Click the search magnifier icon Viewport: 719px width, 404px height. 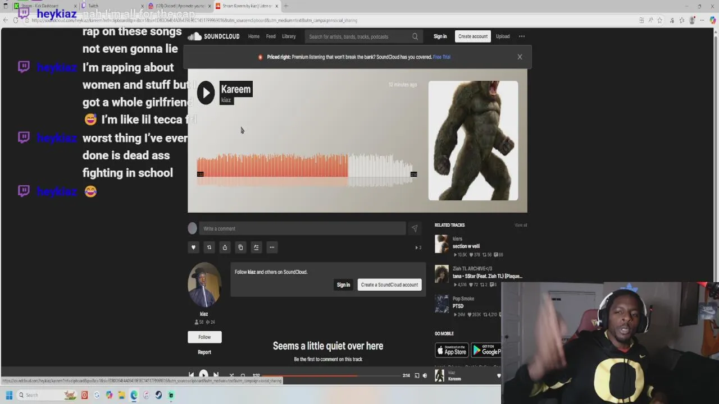[x=415, y=36]
